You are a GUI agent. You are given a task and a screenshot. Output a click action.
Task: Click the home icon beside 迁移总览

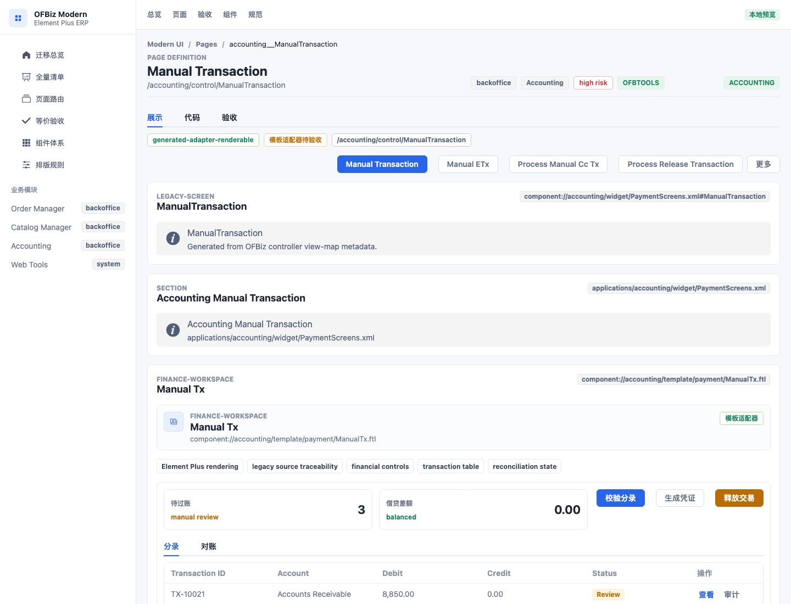pos(26,55)
